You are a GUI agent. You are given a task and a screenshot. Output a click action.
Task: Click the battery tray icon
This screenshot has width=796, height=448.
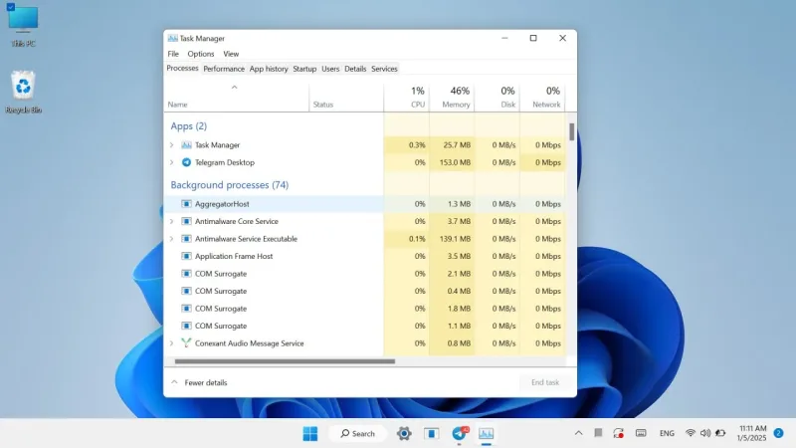(720, 433)
